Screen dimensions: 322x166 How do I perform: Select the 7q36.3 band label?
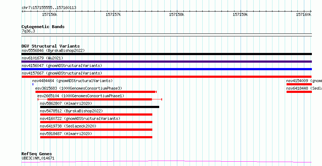(28, 31)
